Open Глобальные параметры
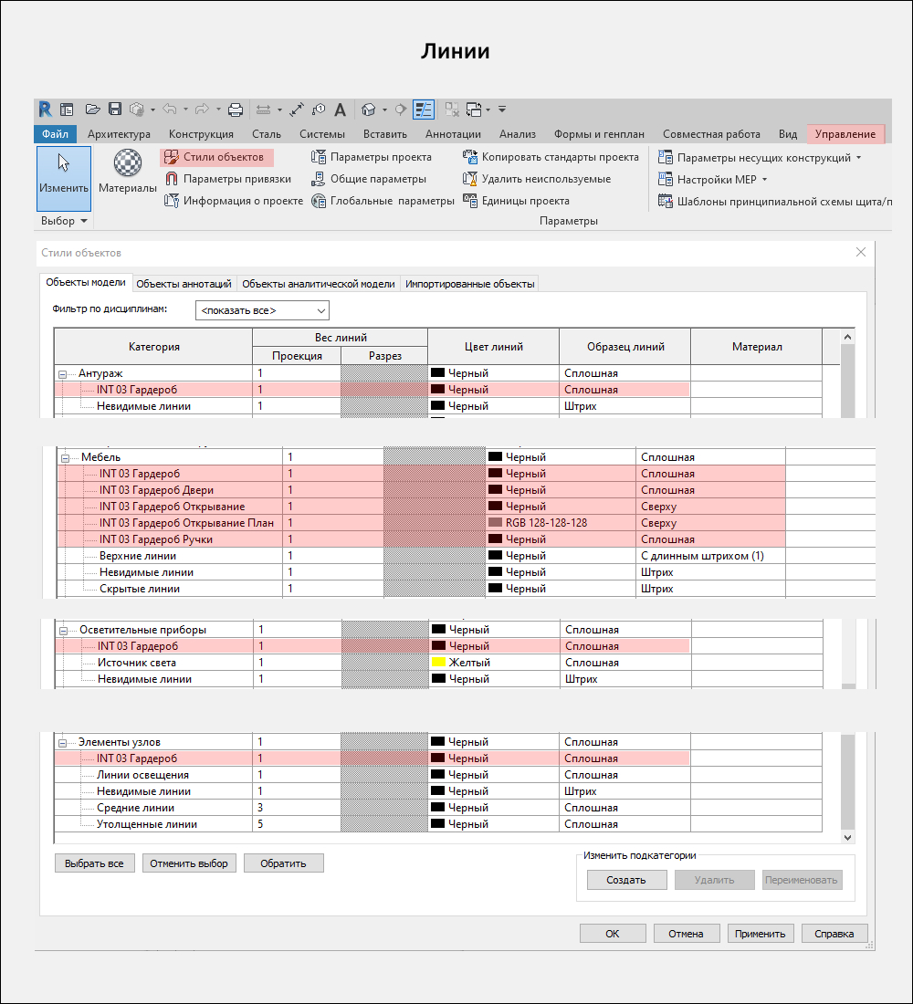 pyautogui.click(x=383, y=201)
